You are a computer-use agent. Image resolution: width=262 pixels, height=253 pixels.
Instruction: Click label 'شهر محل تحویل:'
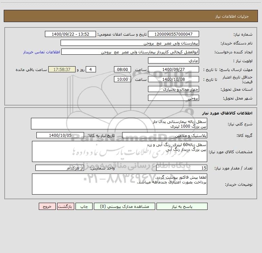click(238, 98)
